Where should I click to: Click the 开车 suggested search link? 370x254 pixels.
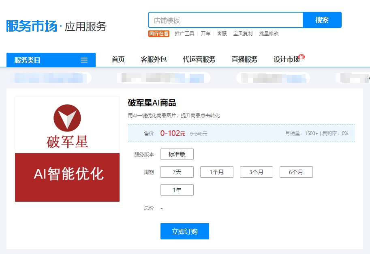tap(205, 34)
